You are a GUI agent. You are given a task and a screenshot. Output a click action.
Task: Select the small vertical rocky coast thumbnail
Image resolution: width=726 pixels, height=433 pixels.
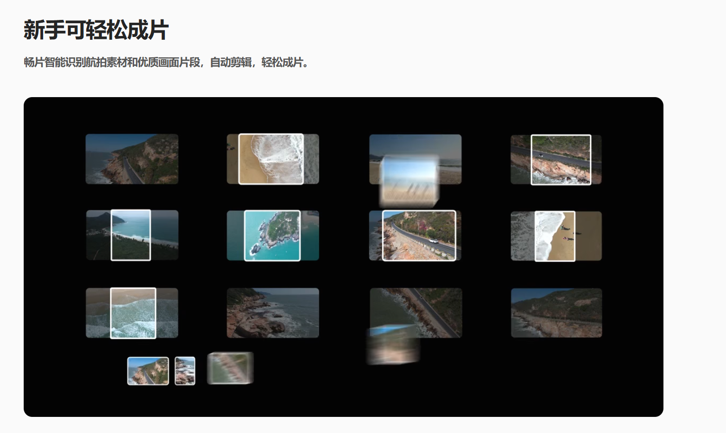(x=185, y=371)
